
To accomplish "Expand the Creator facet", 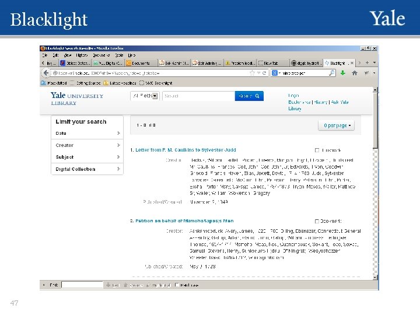I will click(x=87, y=145).
